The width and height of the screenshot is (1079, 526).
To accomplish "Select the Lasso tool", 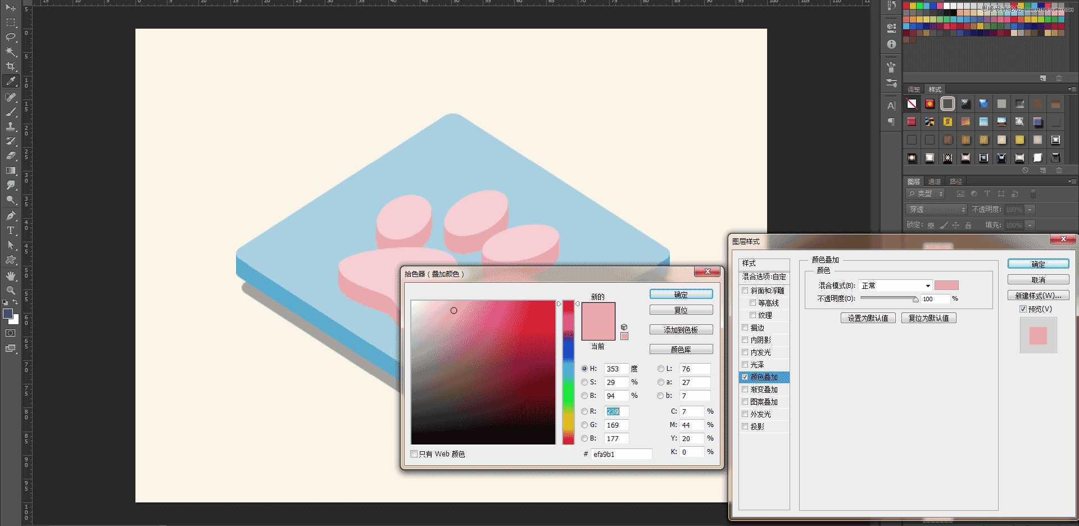I will (11, 38).
